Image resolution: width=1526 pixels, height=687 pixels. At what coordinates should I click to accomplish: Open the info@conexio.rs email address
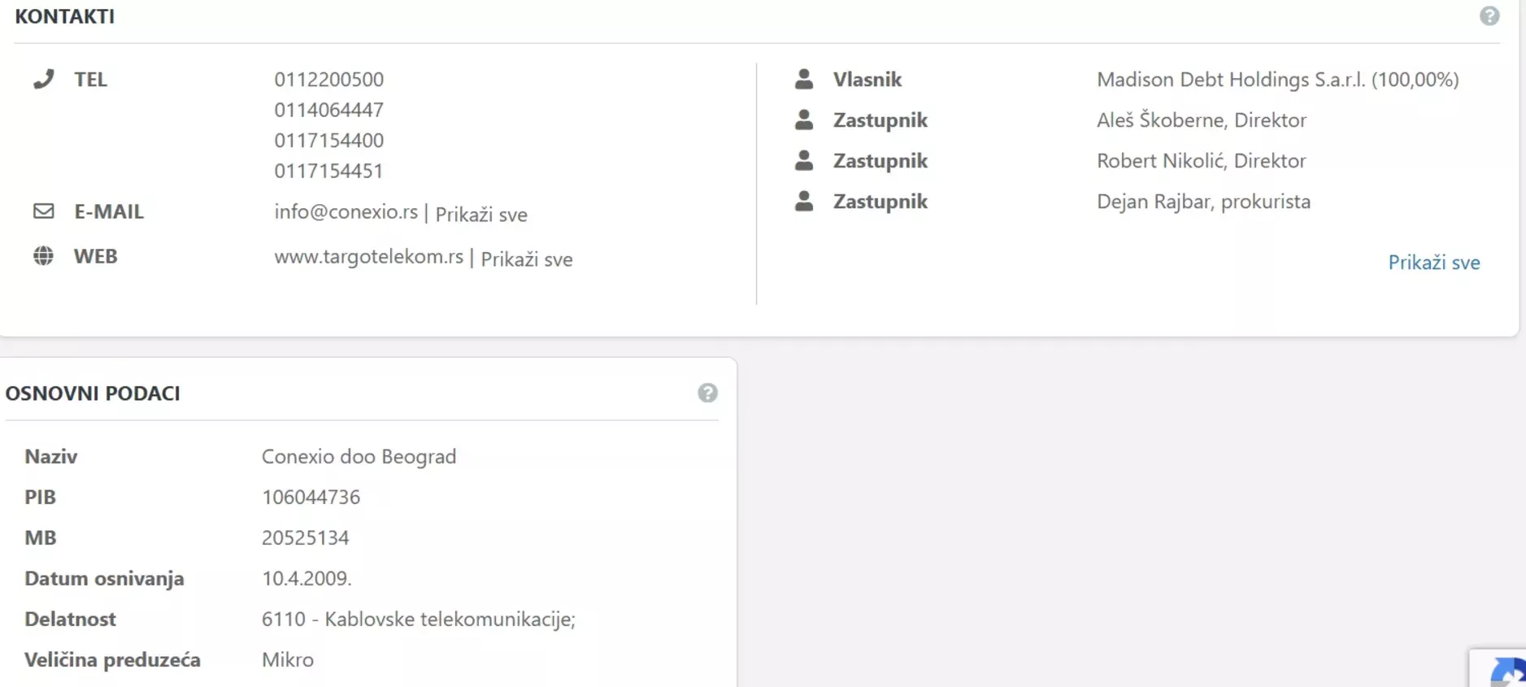pos(346,212)
